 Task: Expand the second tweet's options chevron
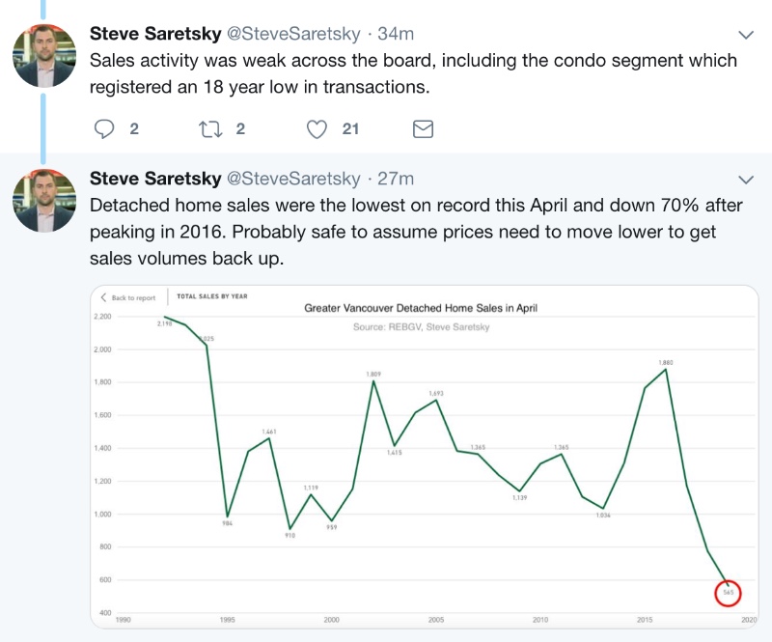pos(746,180)
